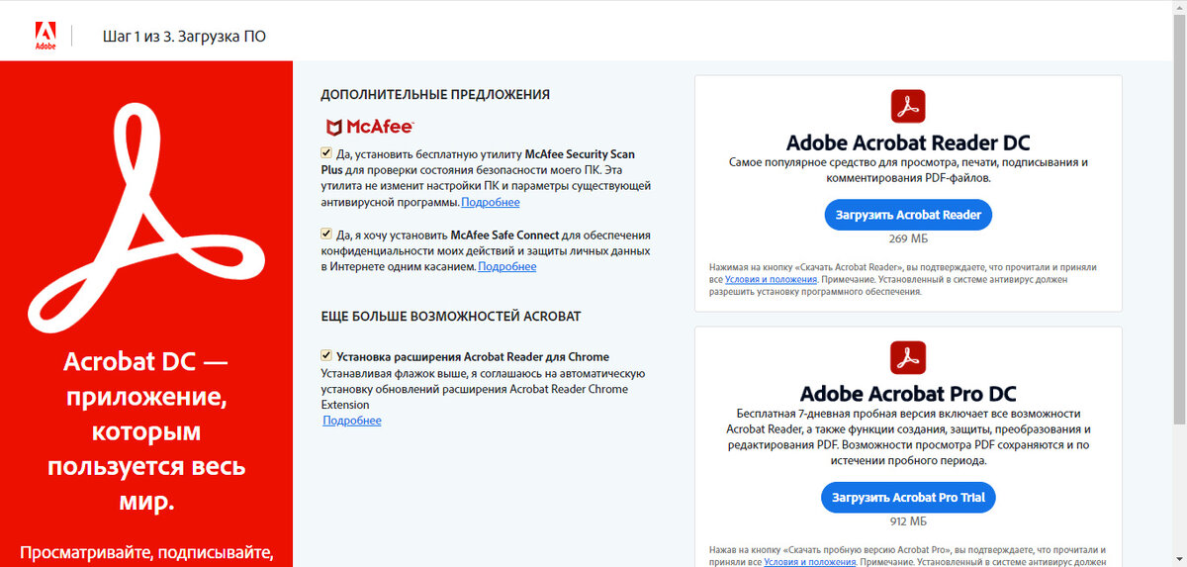Click the Adobe logo in the header
This screenshot has width=1187, height=567.
tap(45, 36)
